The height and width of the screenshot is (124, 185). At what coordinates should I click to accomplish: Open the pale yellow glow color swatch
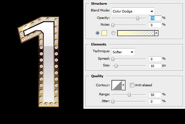pyautogui.click(x=104, y=33)
